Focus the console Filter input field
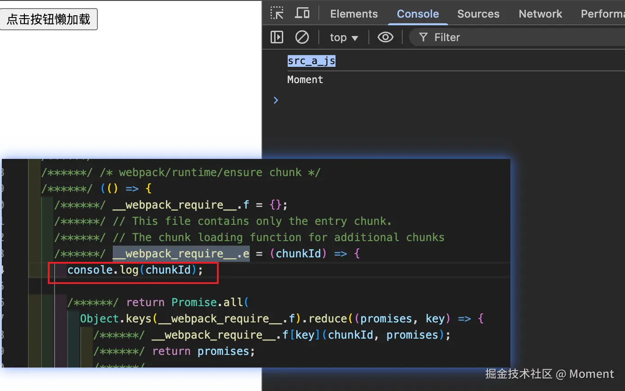This screenshot has height=391, width=625. click(517, 37)
